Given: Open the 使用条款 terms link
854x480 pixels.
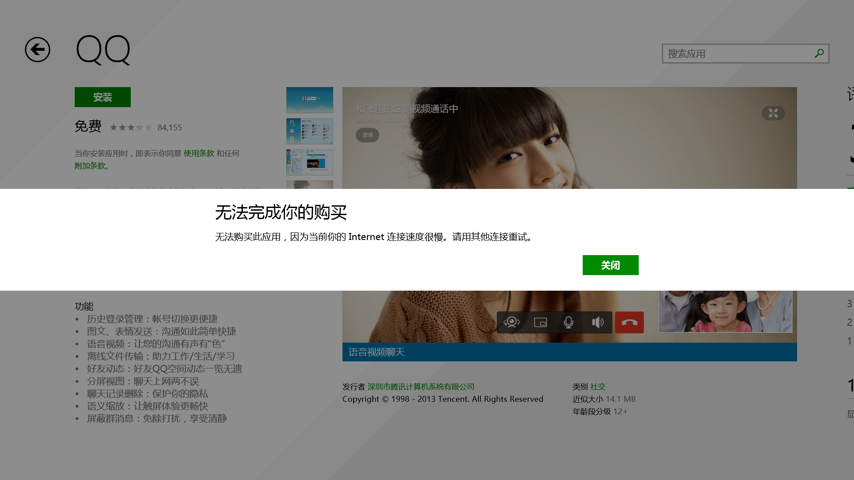Looking at the screenshot, I should 199,153.
